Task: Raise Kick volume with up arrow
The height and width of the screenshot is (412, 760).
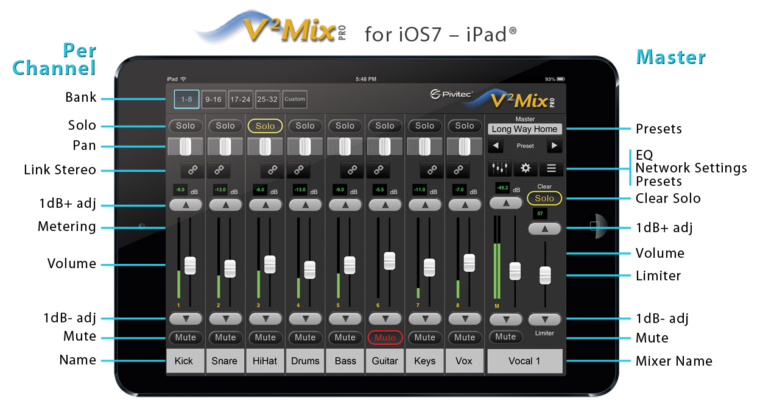Action: pos(186,205)
